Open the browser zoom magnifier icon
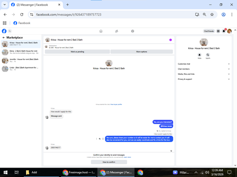237x177 pixels. click(x=204, y=15)
